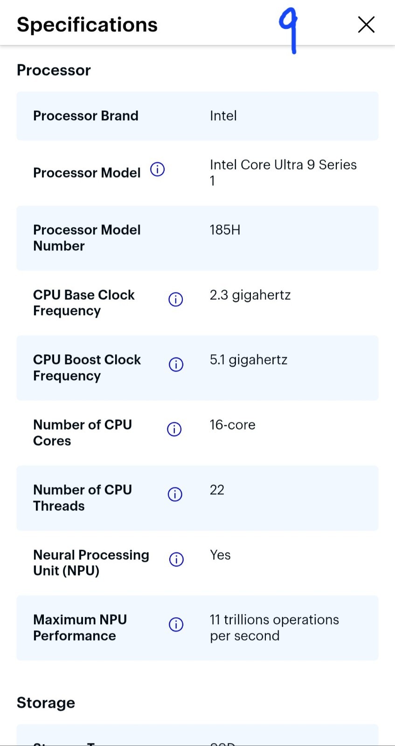Click the Intel Core Ultra 9 Series value
This screenshot has width=395, height=746.
(283, 173)
